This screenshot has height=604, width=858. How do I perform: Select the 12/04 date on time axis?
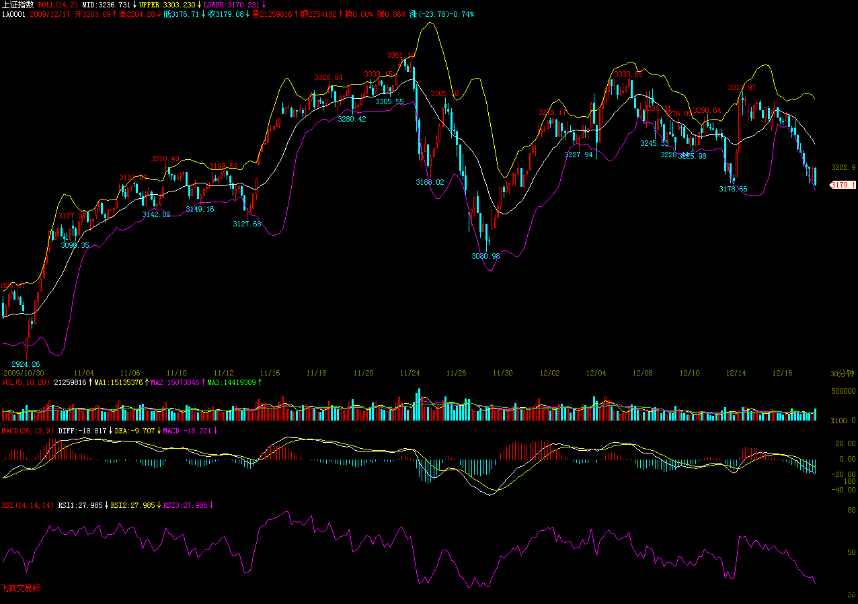596,372
